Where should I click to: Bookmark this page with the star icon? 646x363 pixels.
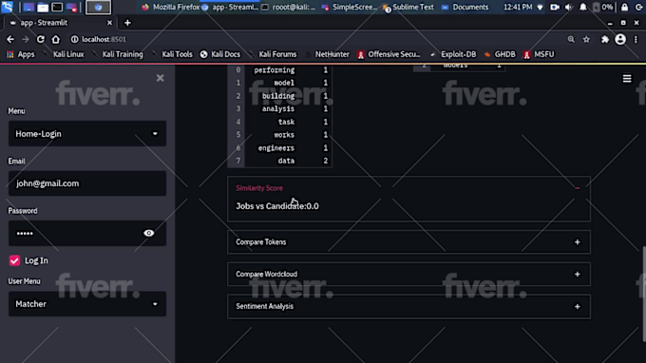[586, 39]
